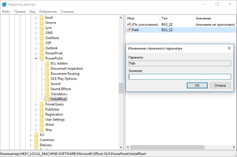Open the Справка menu
Screen dimensions: 237x157
(x=67, y=11)
